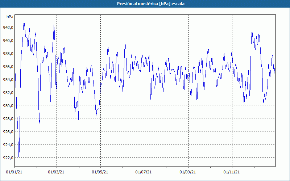Select the 940,0 y-axis value
The width and height of the screenshot is (290, 181).
coord(8,41)
